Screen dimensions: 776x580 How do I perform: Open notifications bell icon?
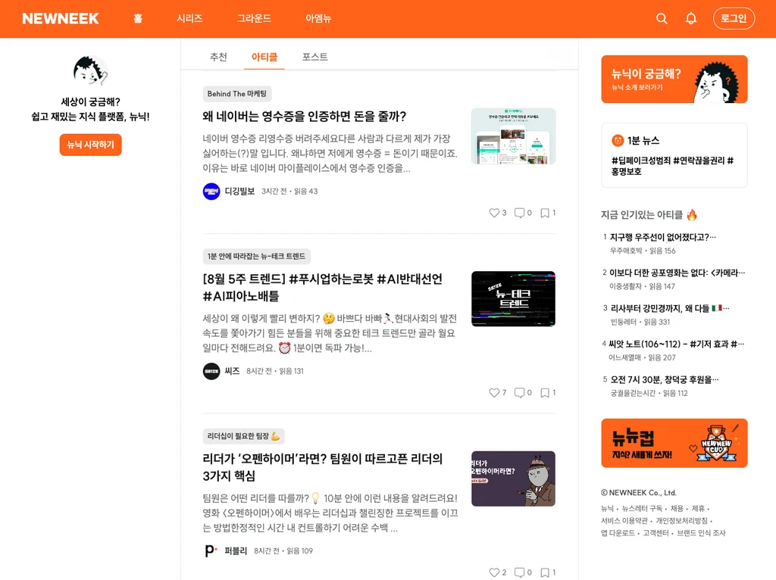click(691, 19)
